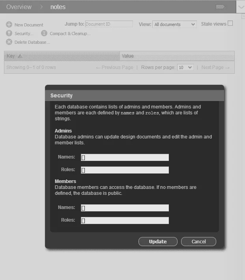Screen dimensions: 245x280
Task: Click the New Document plus icon
Action: [9, 24]
